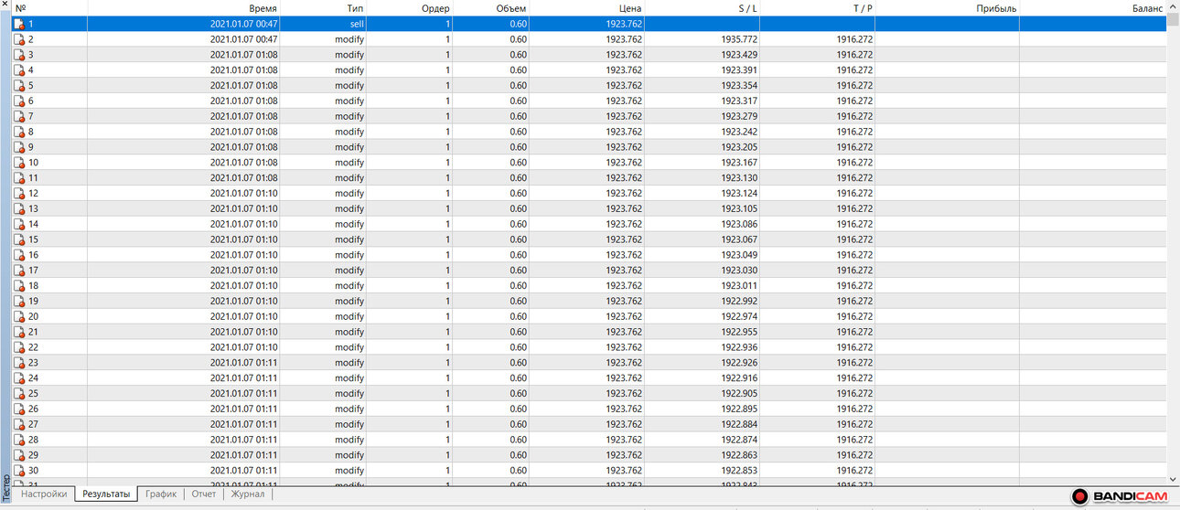
Task: Click the S/L value 1923.242
Action: pyautogui.click(x=739, y=132)
